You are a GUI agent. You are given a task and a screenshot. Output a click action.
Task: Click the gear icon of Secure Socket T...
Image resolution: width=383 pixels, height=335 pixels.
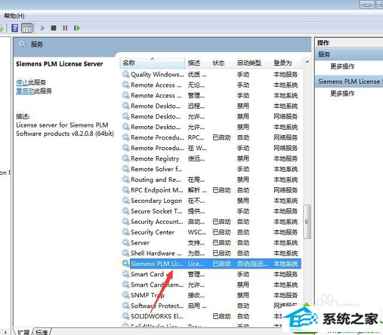click(126, 211)
